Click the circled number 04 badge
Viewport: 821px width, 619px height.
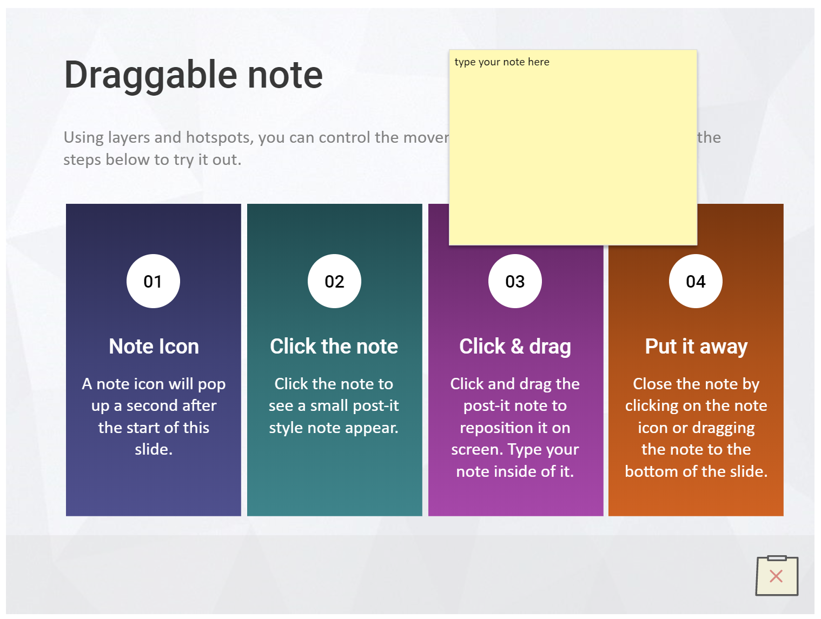tap(696, 281)
